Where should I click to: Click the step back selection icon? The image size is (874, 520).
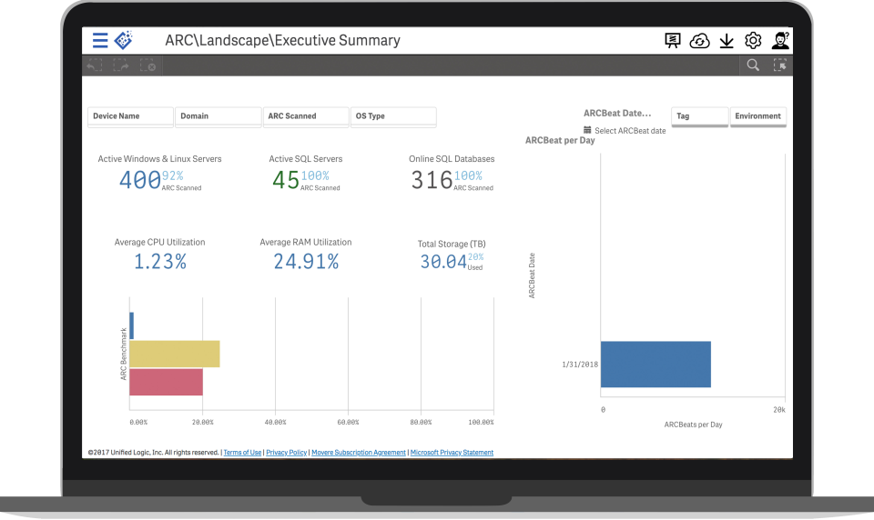tap(95, 65)
